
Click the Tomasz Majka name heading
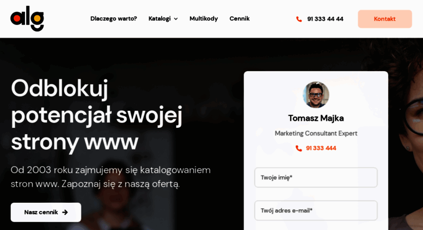[316, 118]
